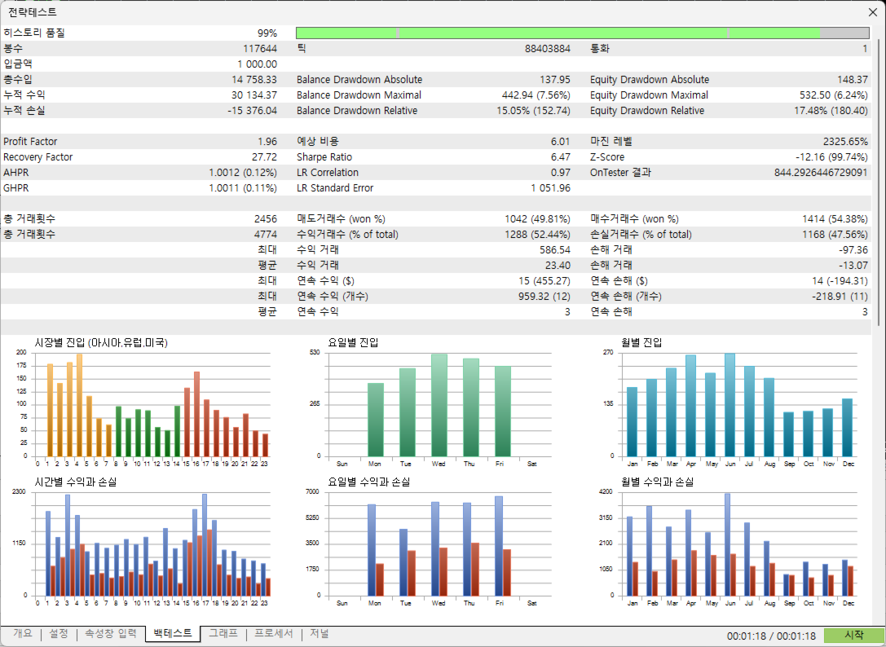Open the 프로세서 tab

[x=274, y=633]
